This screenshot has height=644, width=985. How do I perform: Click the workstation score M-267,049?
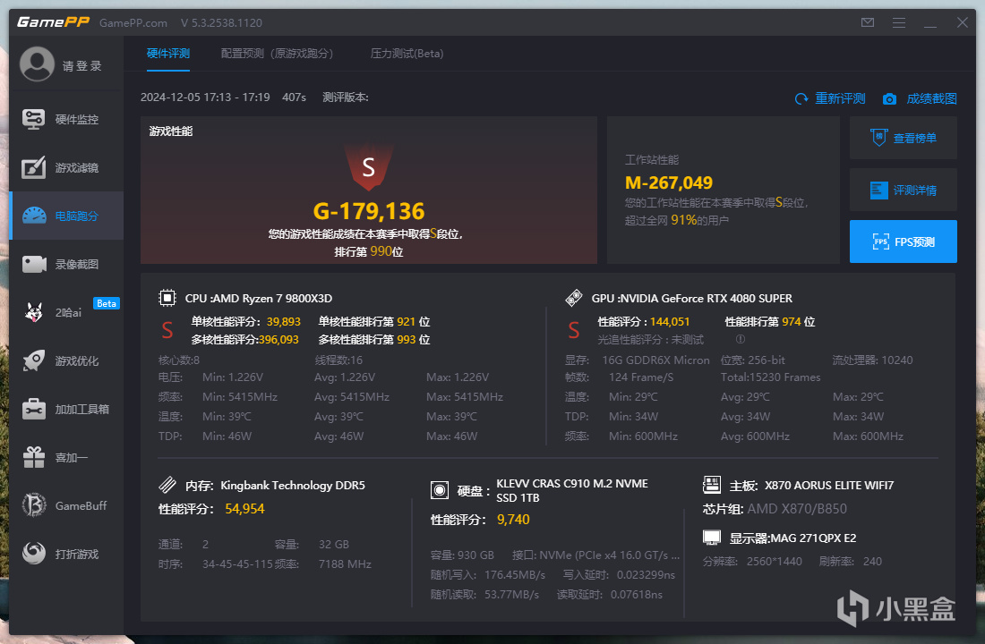click(668, 182)
